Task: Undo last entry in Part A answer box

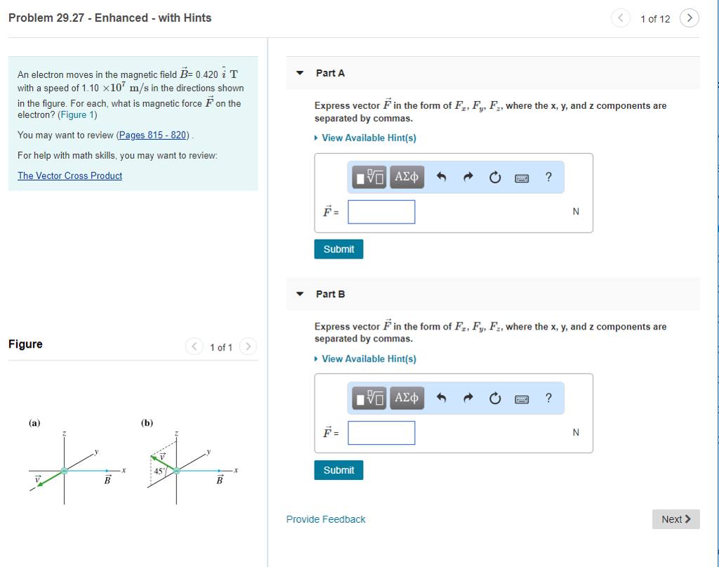Action: pyautogui.click(x=441, y=177)
